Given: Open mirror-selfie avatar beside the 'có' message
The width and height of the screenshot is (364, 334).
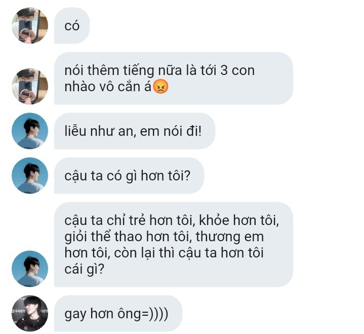Looking at the screenshot, I should click(30, 25).
